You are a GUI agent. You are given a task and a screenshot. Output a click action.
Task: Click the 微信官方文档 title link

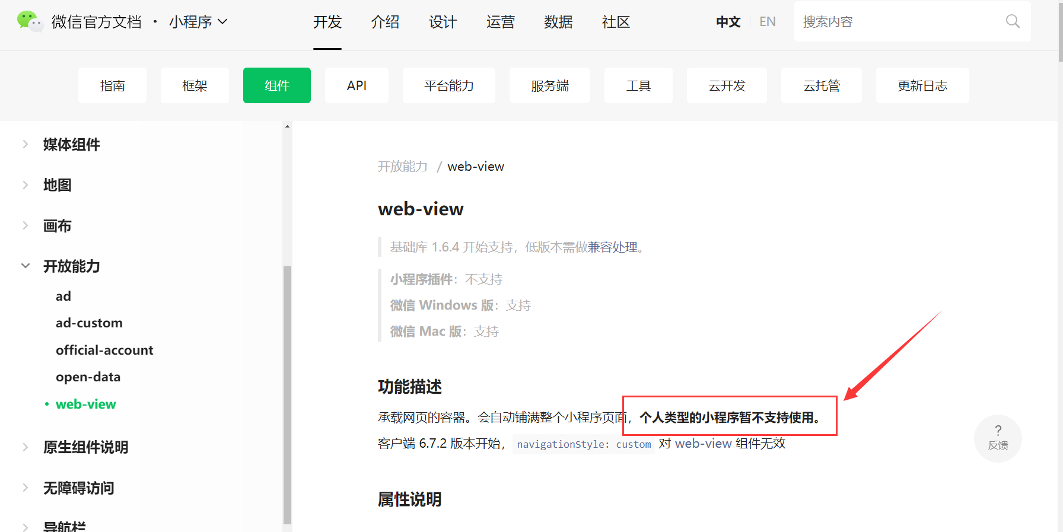tap(97, 22)
